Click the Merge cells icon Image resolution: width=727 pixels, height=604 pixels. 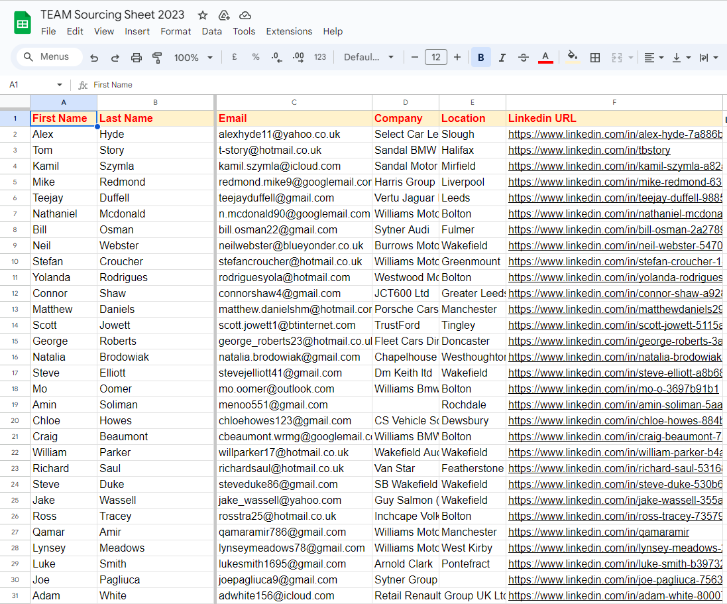click(616, 58)
